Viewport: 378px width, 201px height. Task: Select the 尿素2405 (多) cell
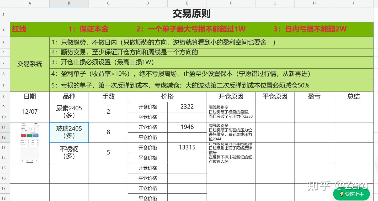69,112
